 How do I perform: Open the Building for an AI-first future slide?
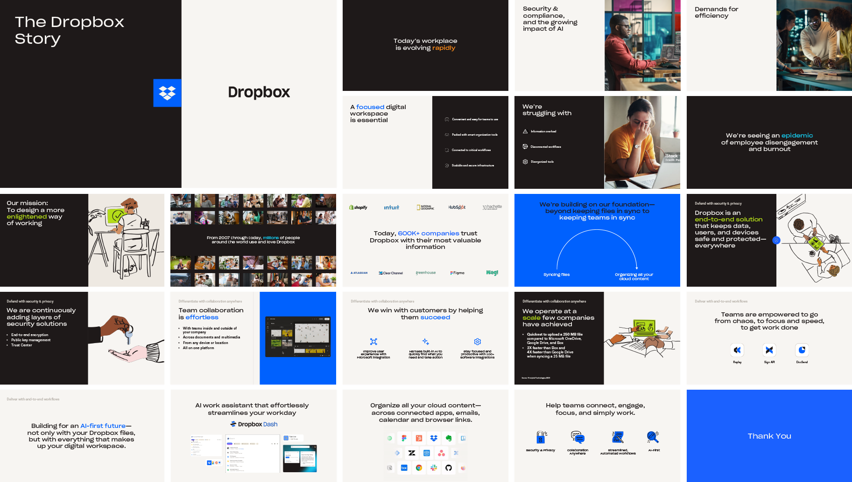(82, 436)
